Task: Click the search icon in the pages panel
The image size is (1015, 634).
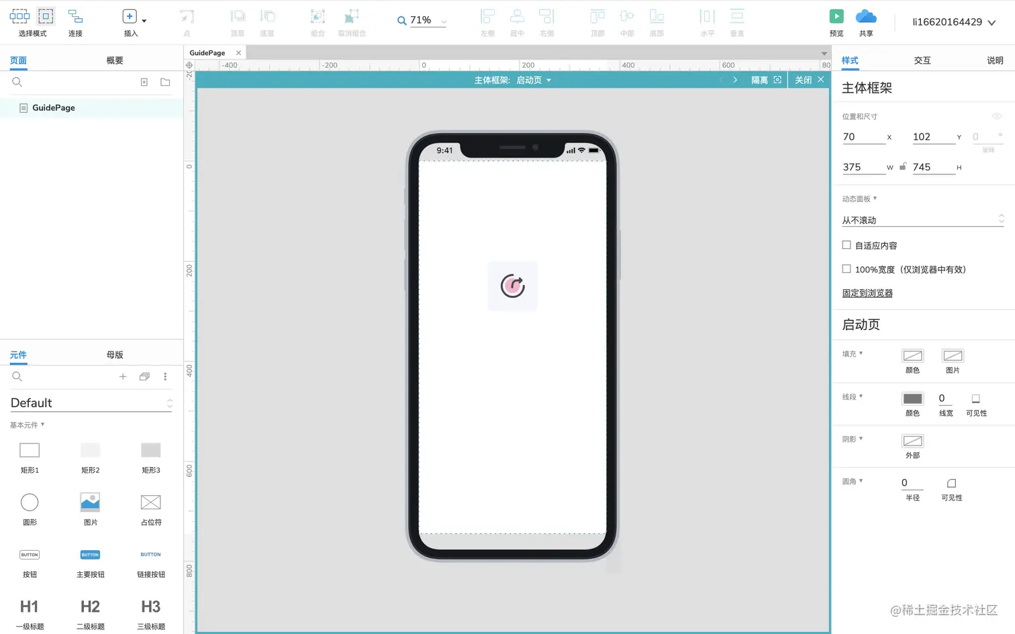Action: click(x=17, y=82)
